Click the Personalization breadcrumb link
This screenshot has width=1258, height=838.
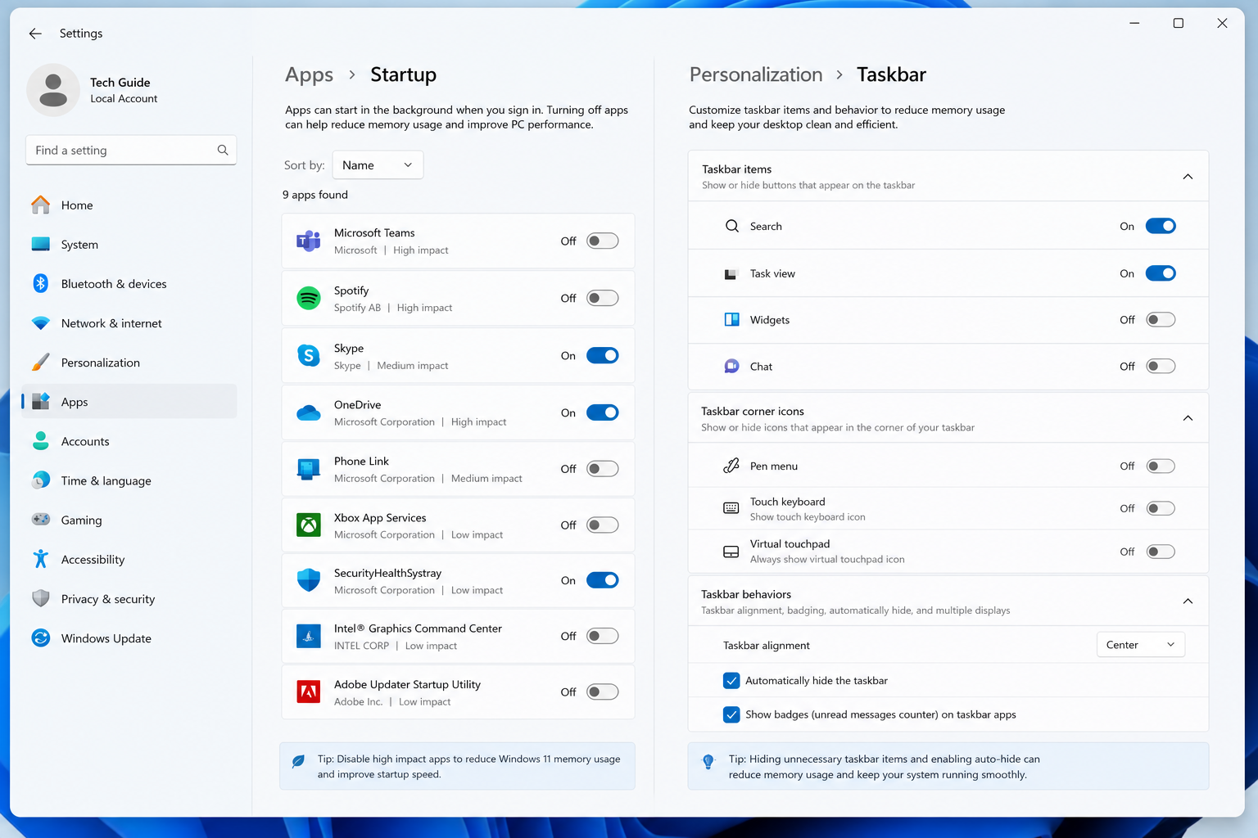[756, 74]
